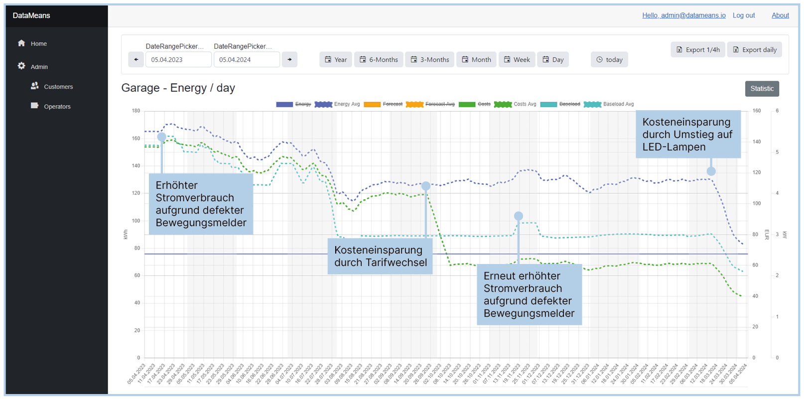This screenshot has width=804, height=401.
Task: Select the Year range button
Action: [336, 60]
